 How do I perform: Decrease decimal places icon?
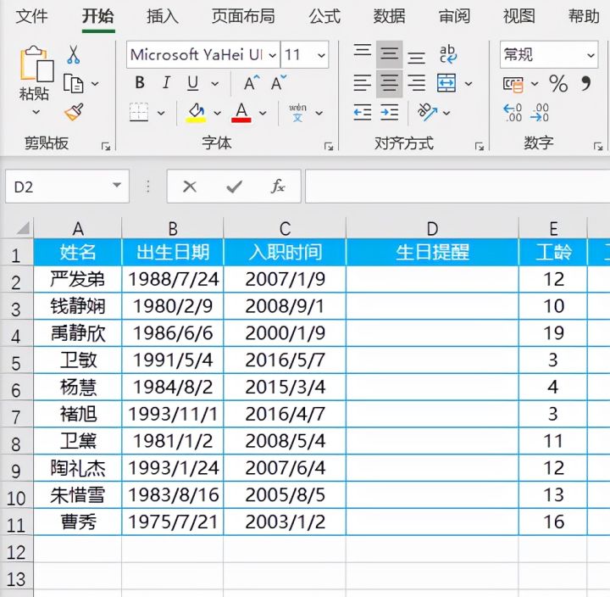coord(540,113)
